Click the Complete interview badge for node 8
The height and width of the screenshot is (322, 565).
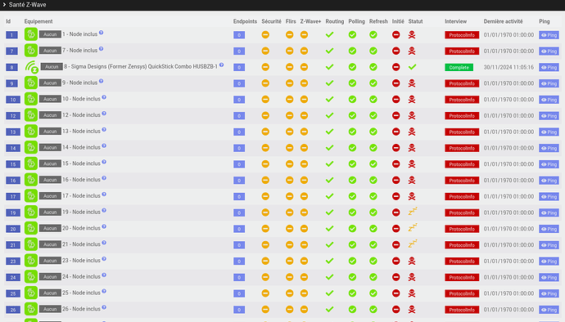pyautogui.click(x=459, y=67)
